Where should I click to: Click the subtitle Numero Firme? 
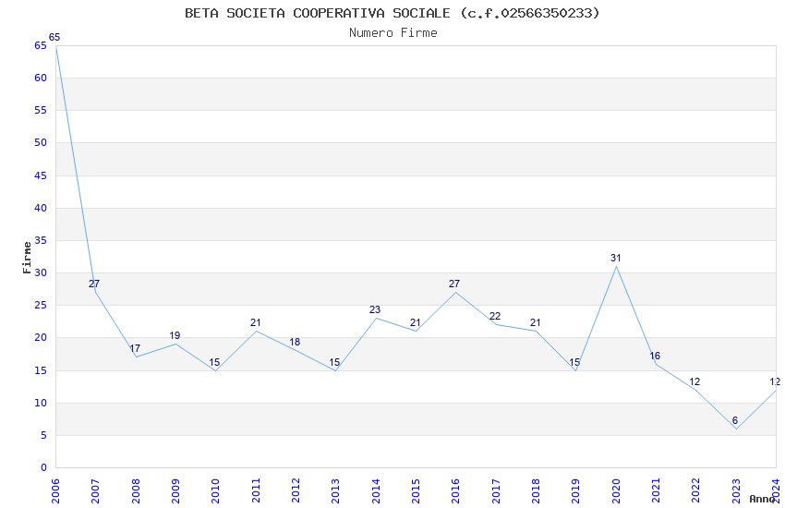393,33
